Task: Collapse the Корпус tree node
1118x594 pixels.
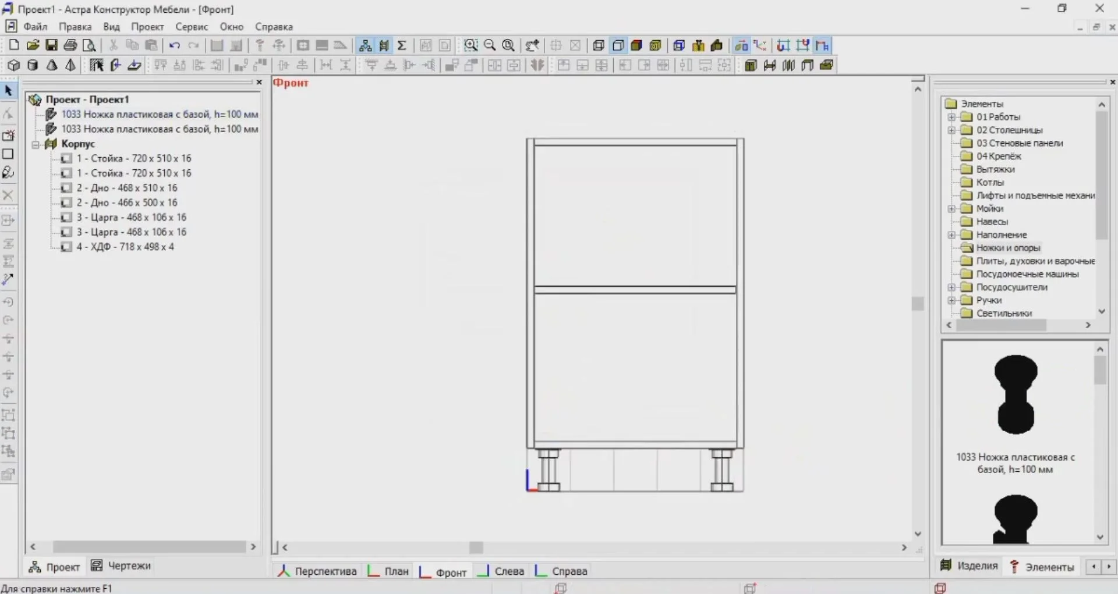Action: 36,144
